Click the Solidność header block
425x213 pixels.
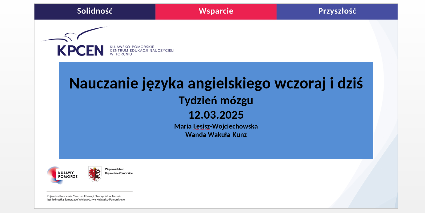pyautogui.click(x=95, y=11)
